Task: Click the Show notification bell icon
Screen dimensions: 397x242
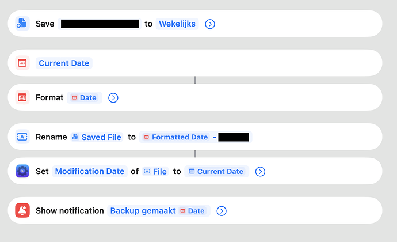Action: pos(22,210)
